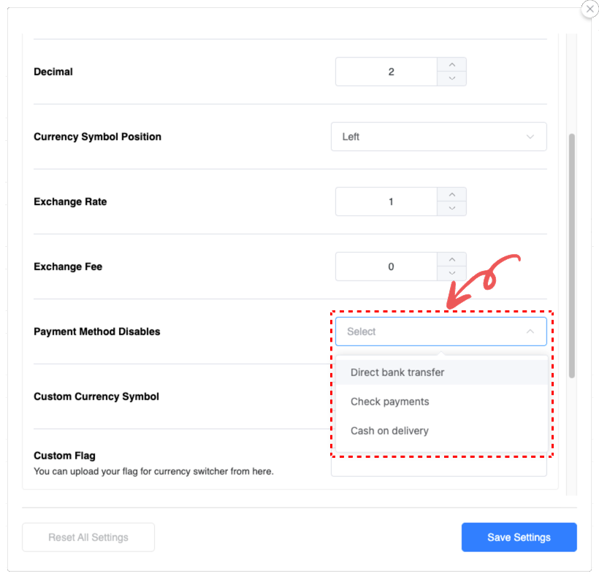Click the modal scrollbar on the right
This screenshot has width=599, height=579.
click(571, 256)
